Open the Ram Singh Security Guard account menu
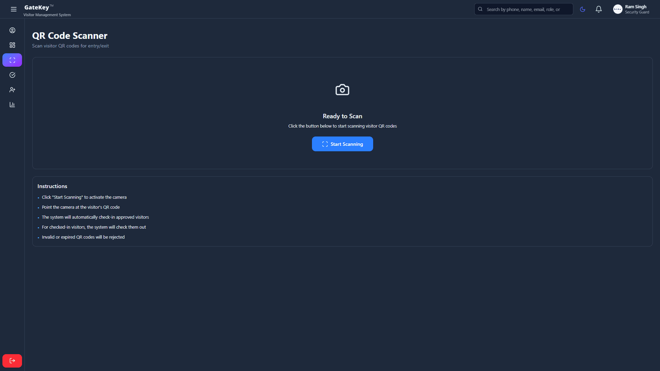The width and height of the screenshot is (660, 371). pyautogui.click(x=637, y=9)
